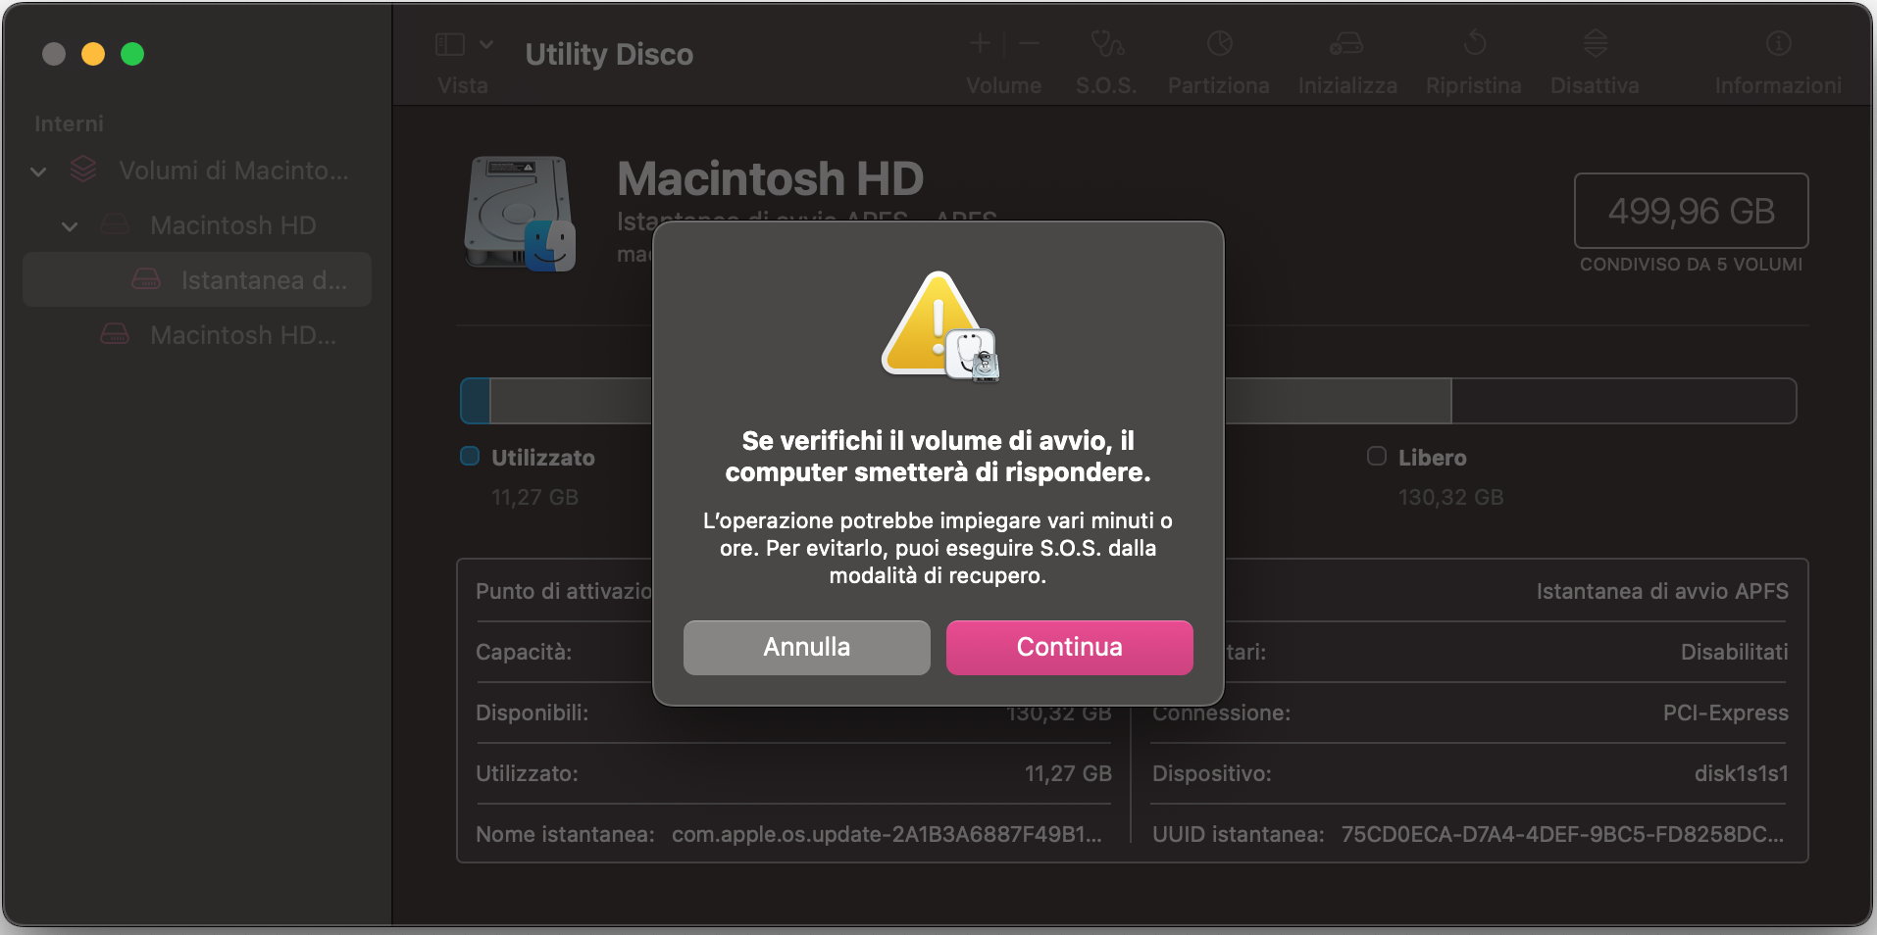Confirm with the Continua button
The width and height of the screenshot is (1877, 935).
pos(1069,647)
